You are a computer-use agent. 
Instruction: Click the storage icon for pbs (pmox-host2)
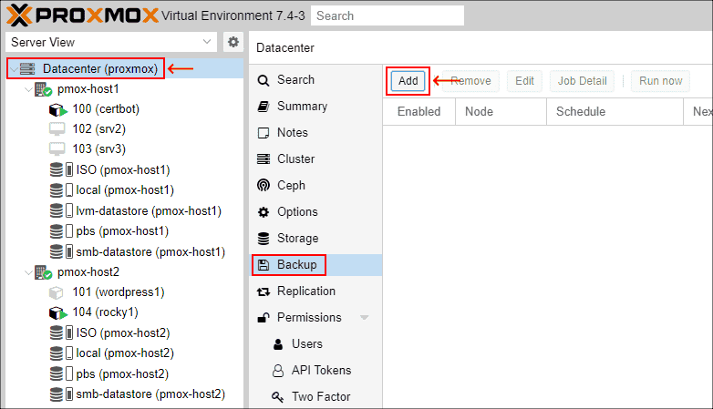click(61, 373)
